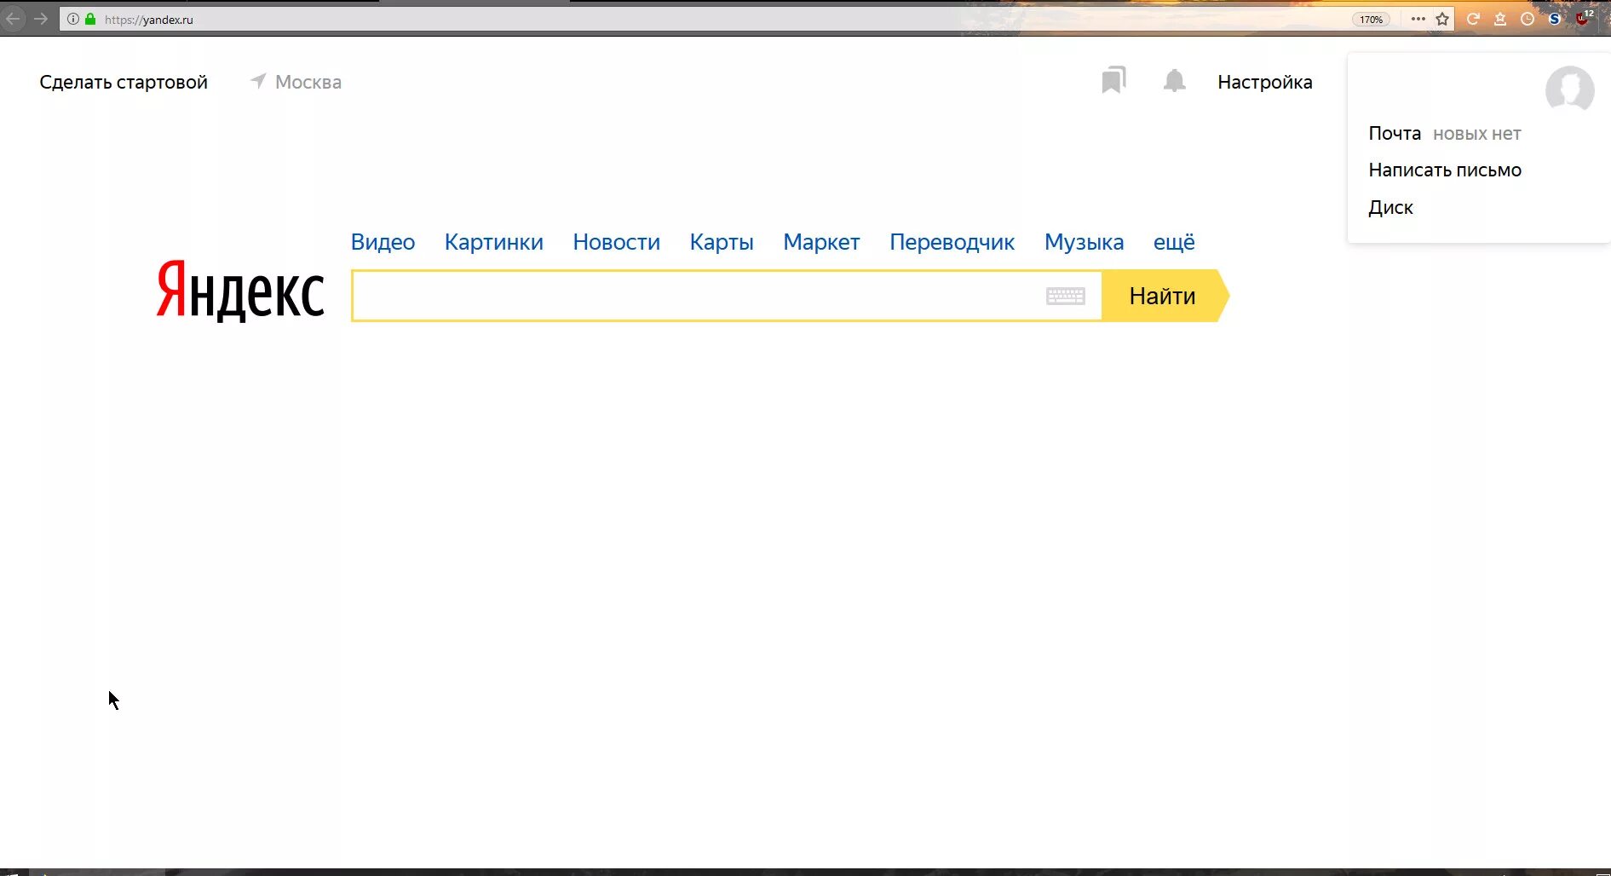The width and height of the screenshot is (1611, 876).
Task: Show site information via the circled i icon
Action: pos(73,19)
